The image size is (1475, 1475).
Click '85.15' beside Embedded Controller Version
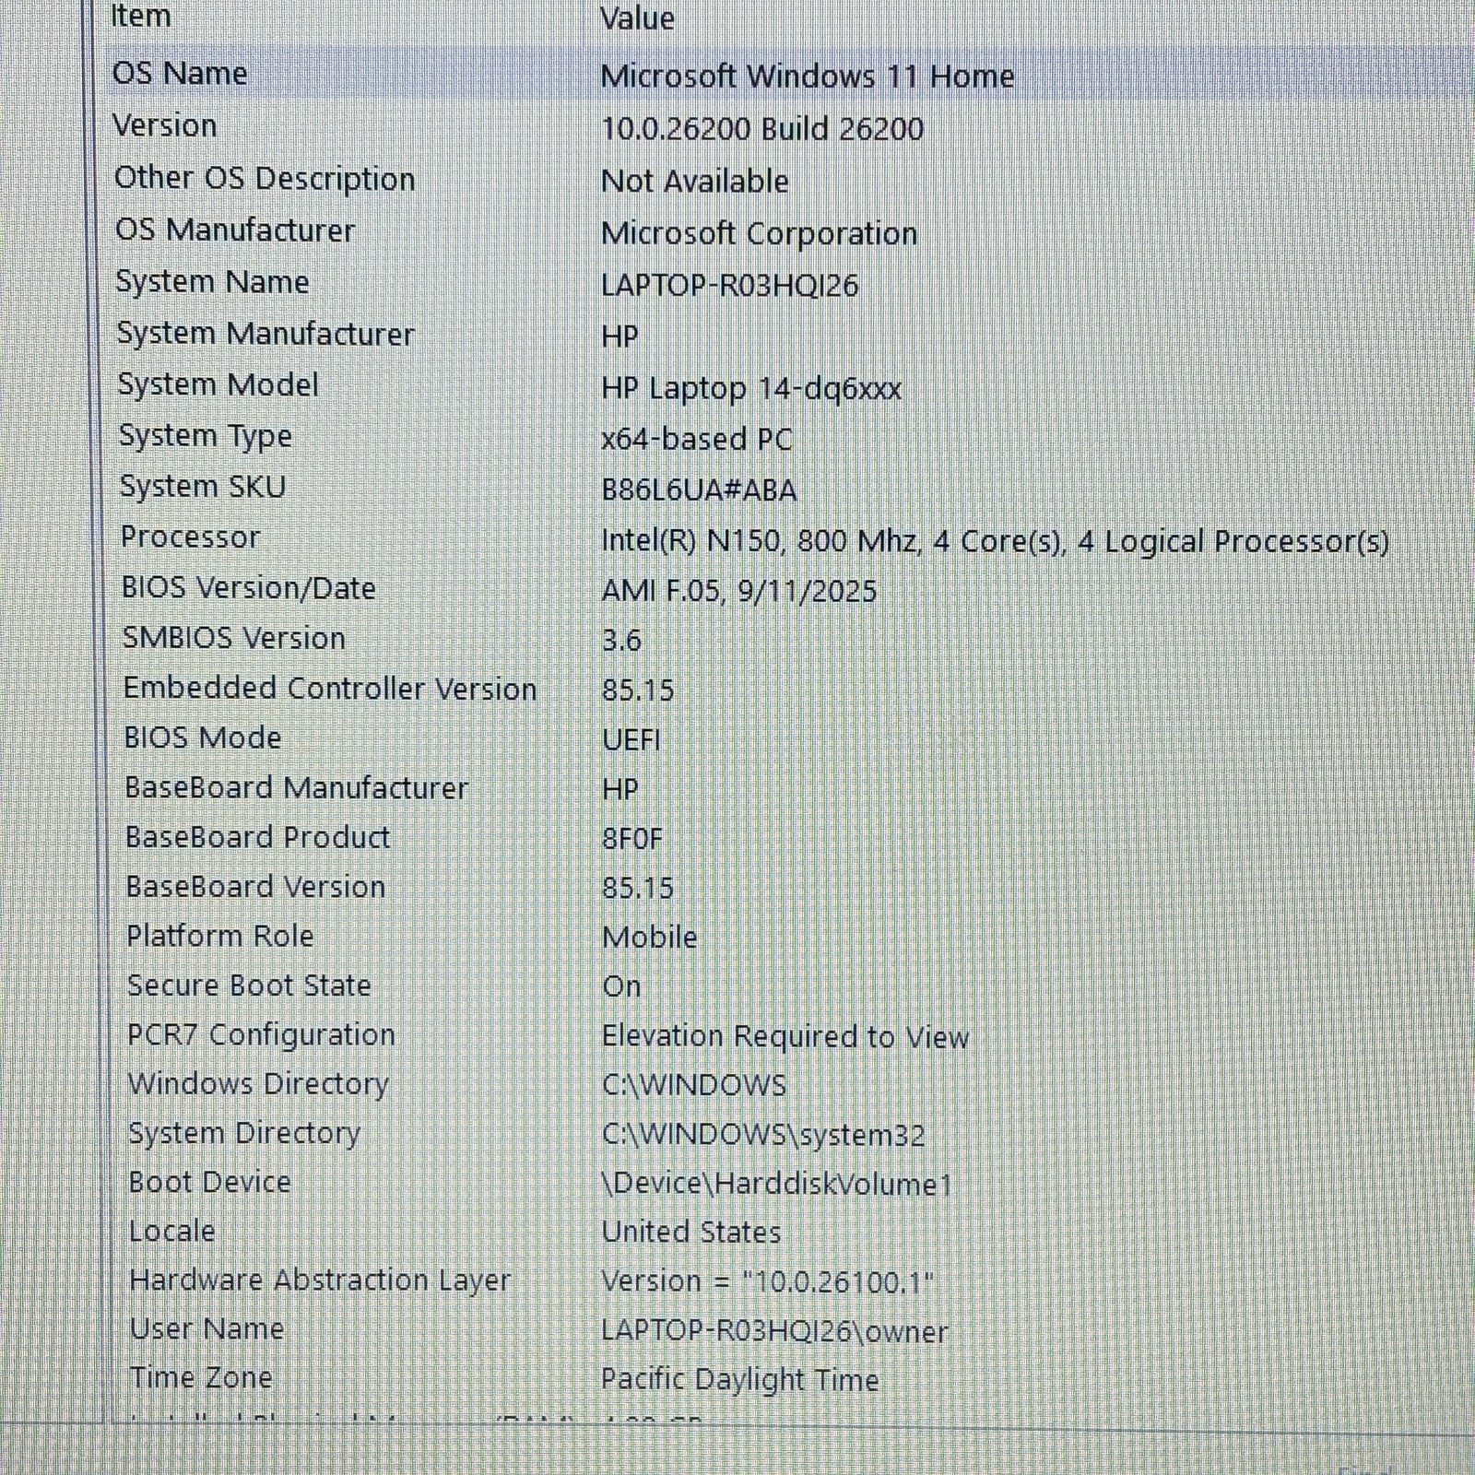pos(638,690)
